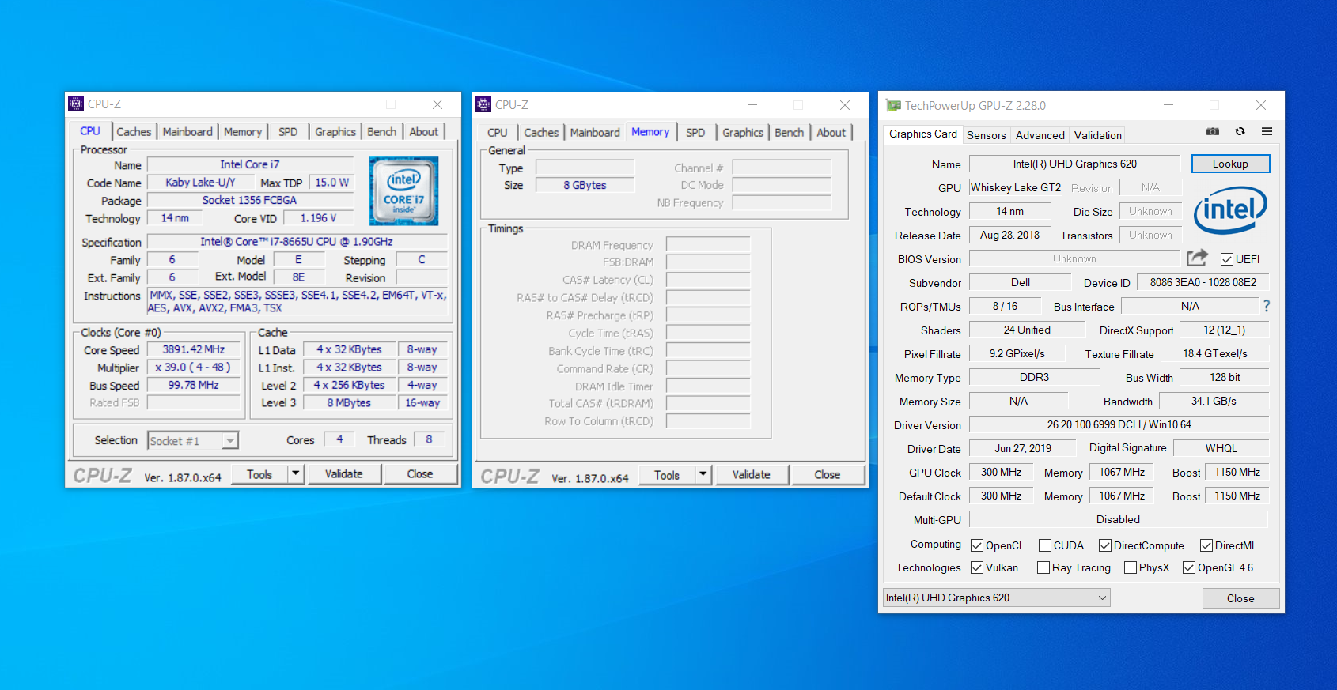The image size is (1337, 690).
Task: Switch to Mainboard tab in left CPU-Z
Action: tap(187, 132)
